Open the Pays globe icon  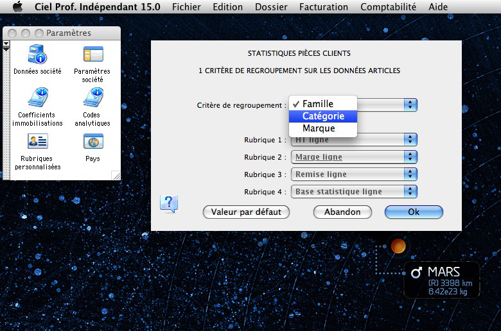pos(93,141)
